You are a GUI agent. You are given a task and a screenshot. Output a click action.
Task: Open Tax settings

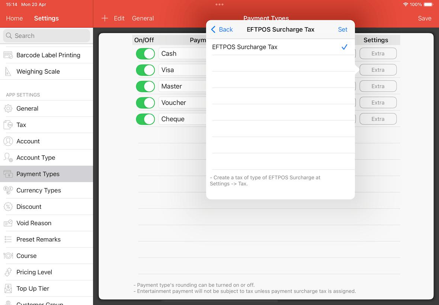pos(47,125)
